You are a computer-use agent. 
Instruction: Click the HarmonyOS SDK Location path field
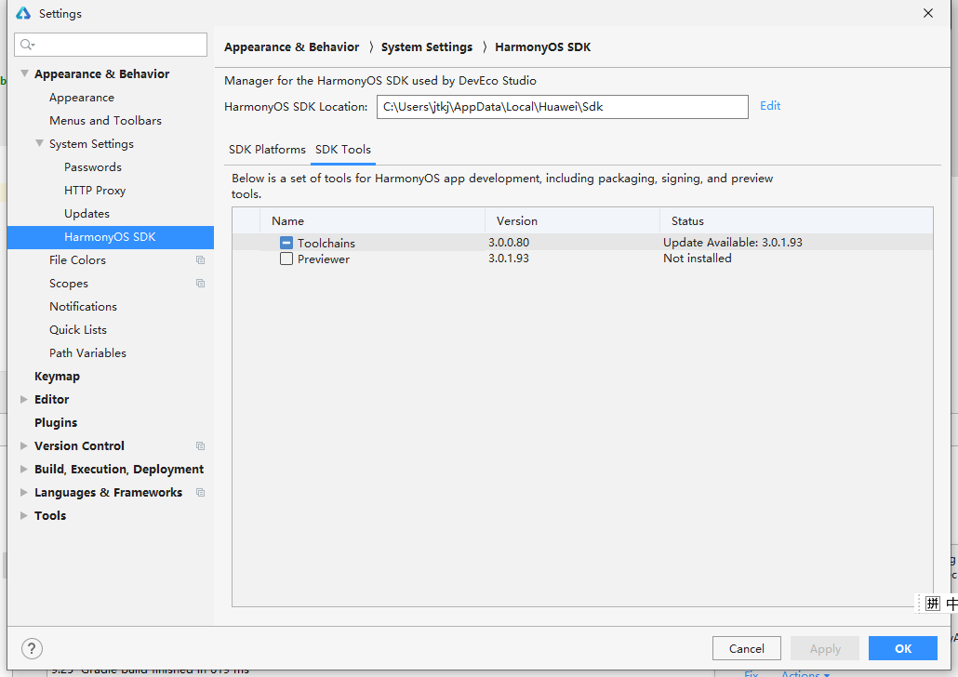562,107
